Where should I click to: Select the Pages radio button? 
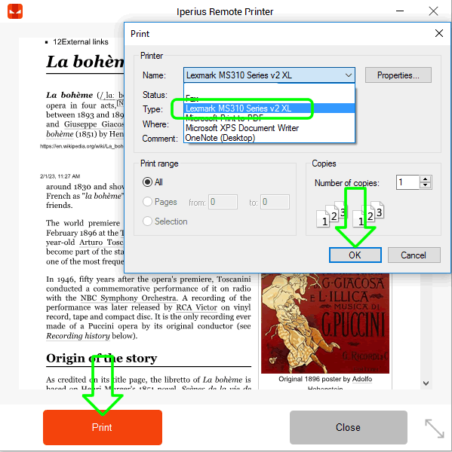(147, 202)
